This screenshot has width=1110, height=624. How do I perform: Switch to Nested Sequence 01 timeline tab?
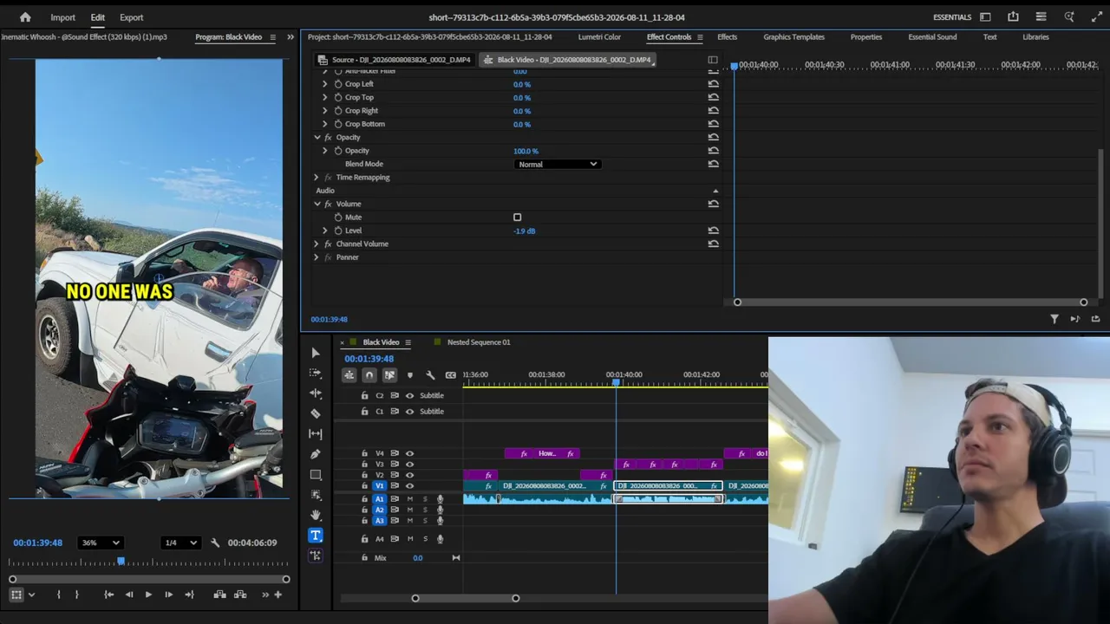479,342
